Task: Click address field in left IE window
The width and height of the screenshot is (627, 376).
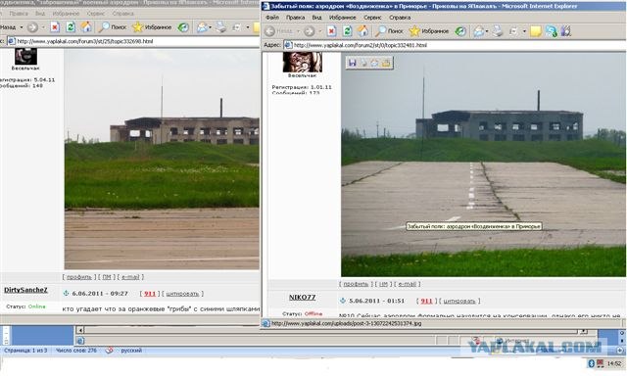Action: point(133,41)
